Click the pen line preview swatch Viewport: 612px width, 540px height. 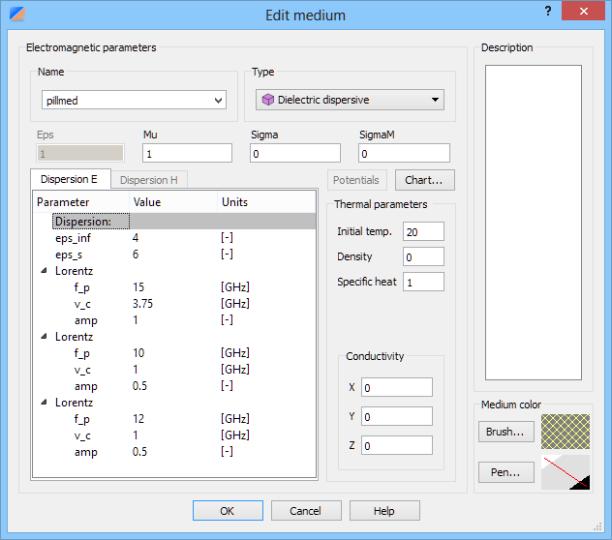point(566,472)
